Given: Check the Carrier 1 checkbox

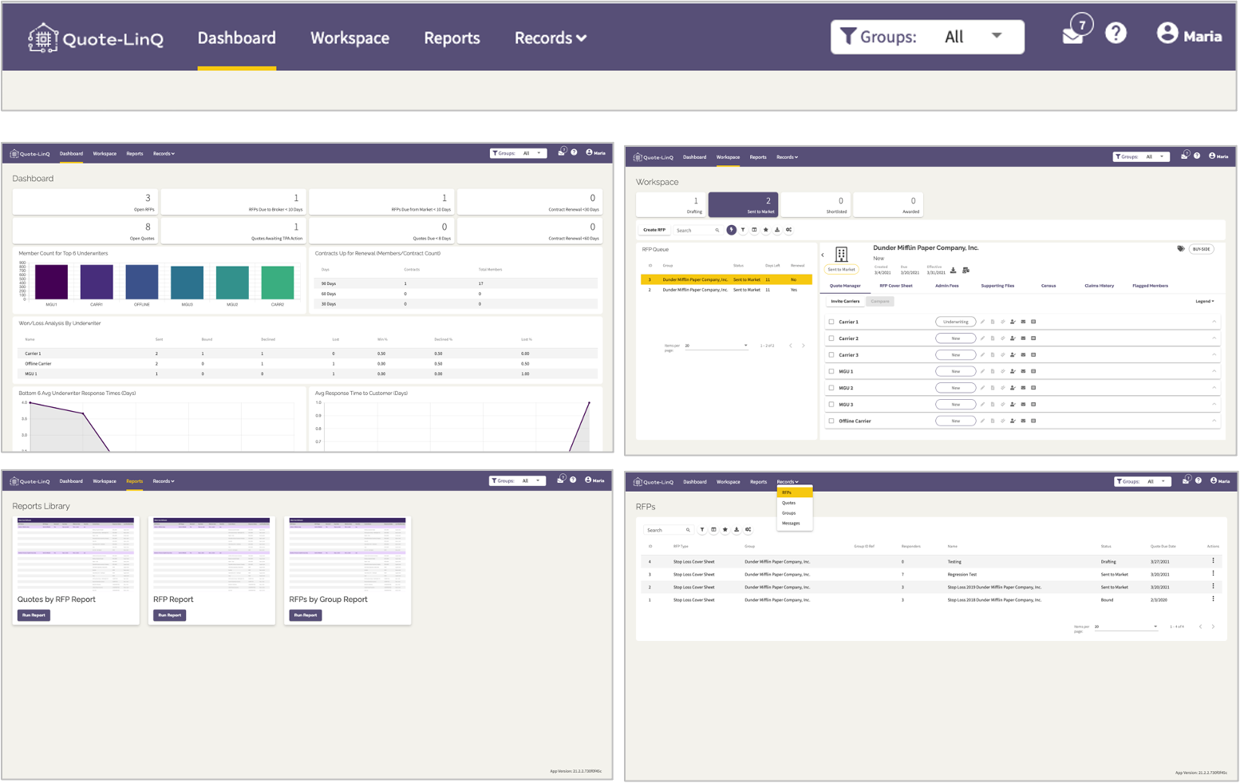Looking at the screenshot, I should pyautogui.click(x=831, y=322).
